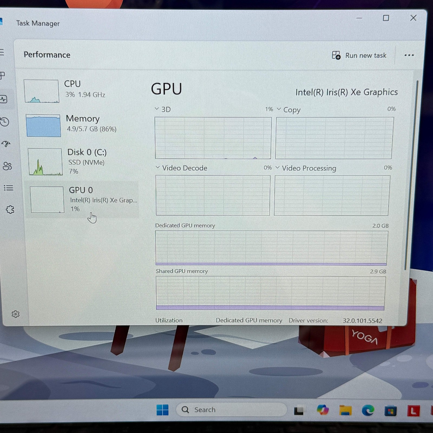Click the Performance page heading

(47, 55)
